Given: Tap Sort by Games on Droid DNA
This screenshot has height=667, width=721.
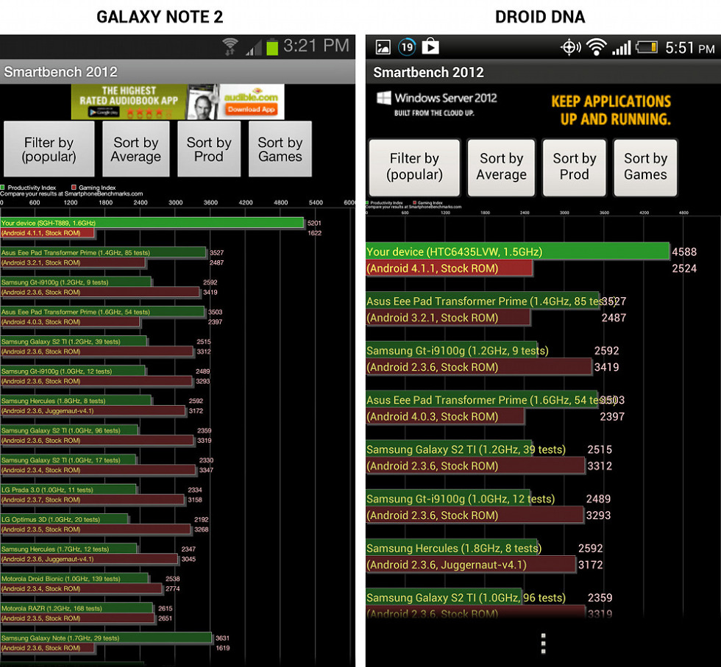Looking at the screenshot, I should coord(646,167).
